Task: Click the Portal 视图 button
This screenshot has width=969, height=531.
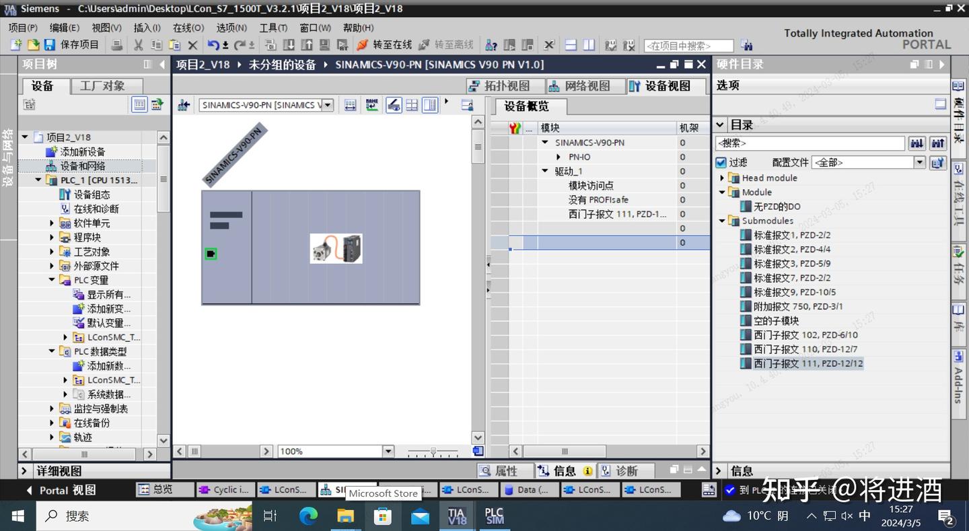Action: (x=61, y=490)
